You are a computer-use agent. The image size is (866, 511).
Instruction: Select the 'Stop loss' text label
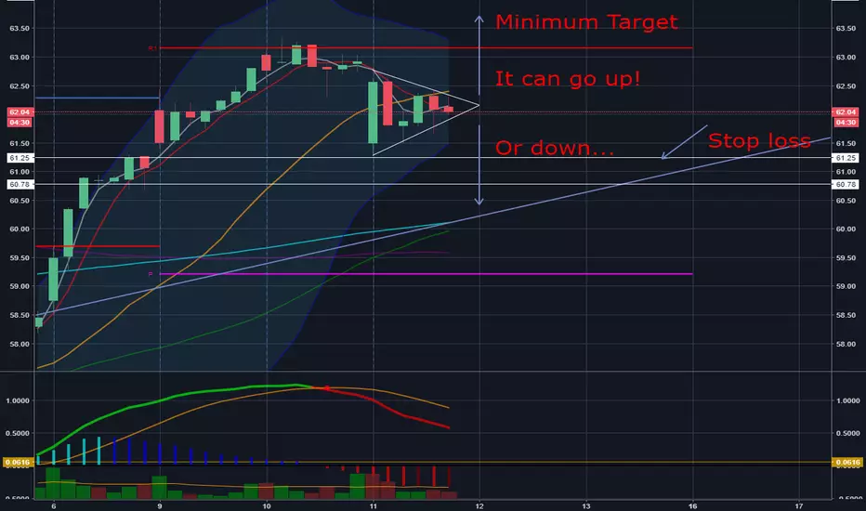(x=759, y=141)
